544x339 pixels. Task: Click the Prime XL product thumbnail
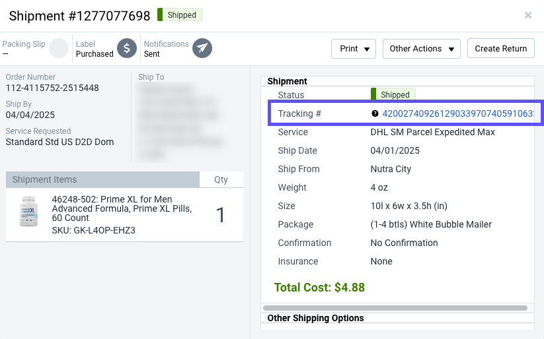coord(28,212)
